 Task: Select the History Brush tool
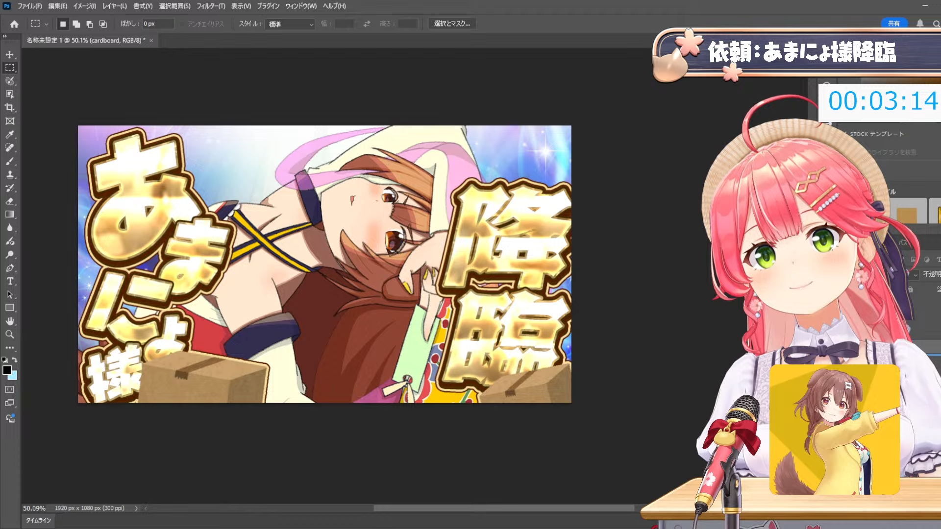tap(10, 188)
